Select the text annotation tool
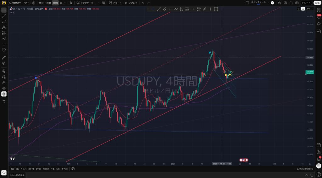The image size is (322, 178). tap(4, 44)
